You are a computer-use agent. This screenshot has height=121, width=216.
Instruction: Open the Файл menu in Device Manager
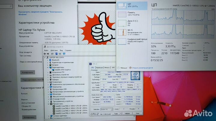(x=46, y=50)
